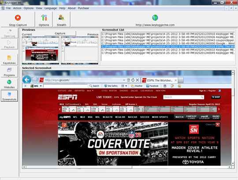Open the About menu

72,8
